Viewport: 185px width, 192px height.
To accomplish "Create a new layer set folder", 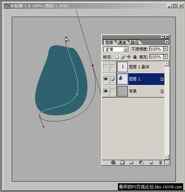I will (x=131, y=162).
